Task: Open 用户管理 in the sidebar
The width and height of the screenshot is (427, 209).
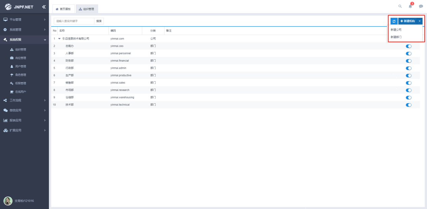Action: click(21, 66)
